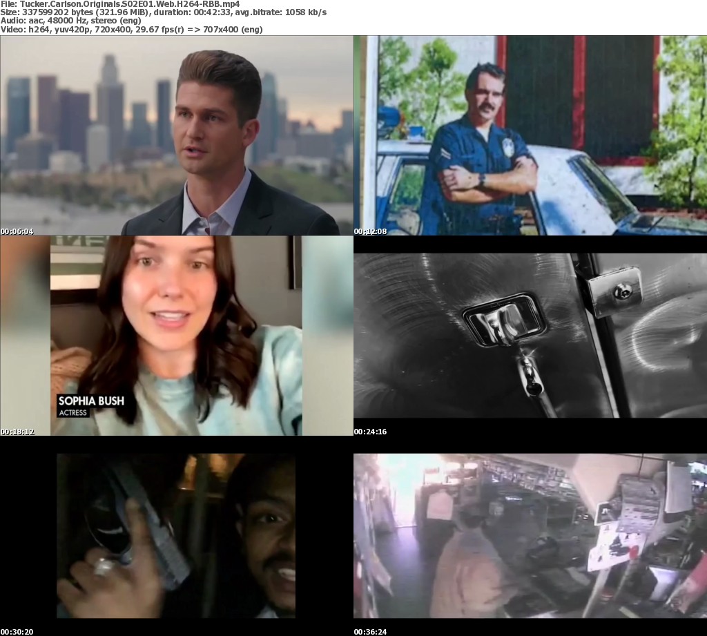
Task: Click the 00:18:12 timestamp
Action: 17,432
